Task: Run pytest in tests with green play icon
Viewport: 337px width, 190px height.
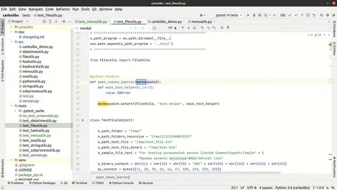Action: coord(248,15)
